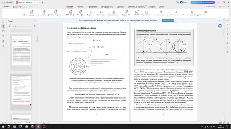Expand the Меню dropdown
Screen dimensions: 231x129
[x=6, y=6]
